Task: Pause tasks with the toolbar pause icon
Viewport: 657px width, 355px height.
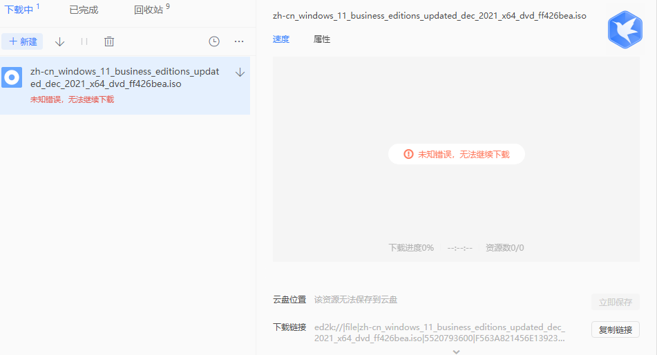Action: (84, 41)
